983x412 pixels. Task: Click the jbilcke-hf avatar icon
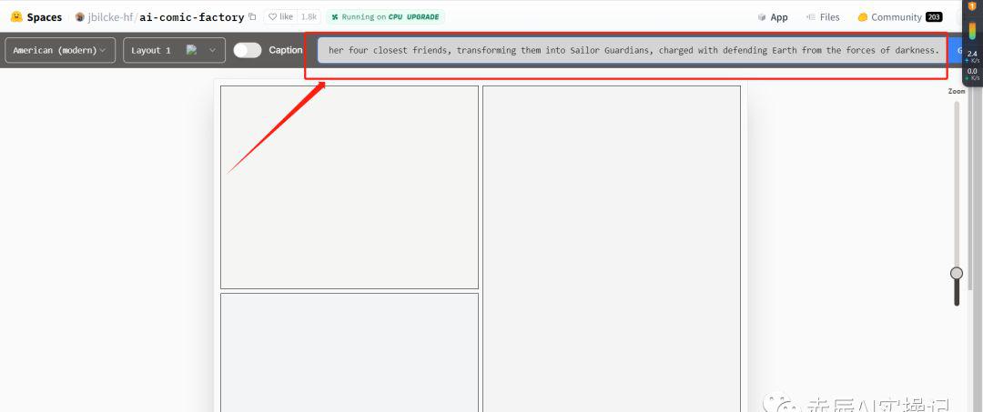click(80, 17)
